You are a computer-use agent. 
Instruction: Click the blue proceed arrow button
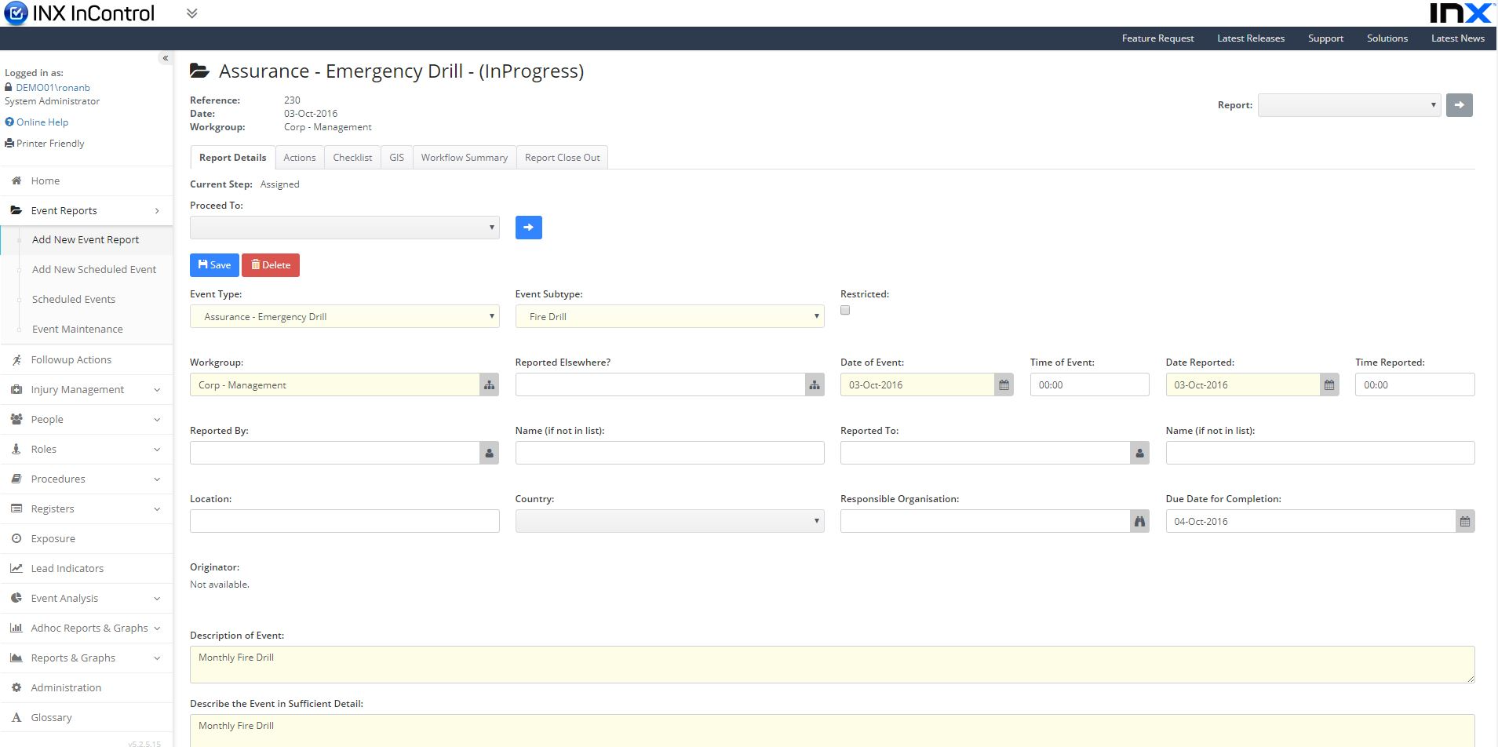[529, 228]
